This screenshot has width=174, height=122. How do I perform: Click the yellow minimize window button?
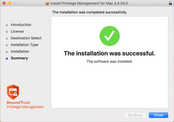pos(10,3)
